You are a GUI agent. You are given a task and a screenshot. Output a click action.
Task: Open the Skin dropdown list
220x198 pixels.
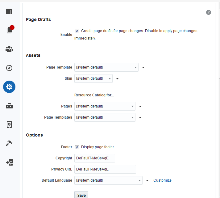click(x=93, y=78)
